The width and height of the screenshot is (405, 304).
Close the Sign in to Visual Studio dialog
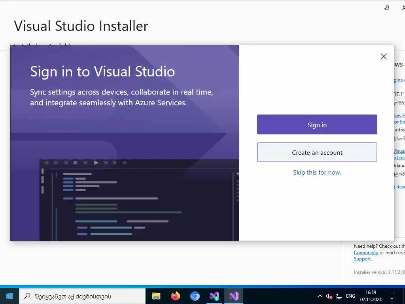point(384,56)
